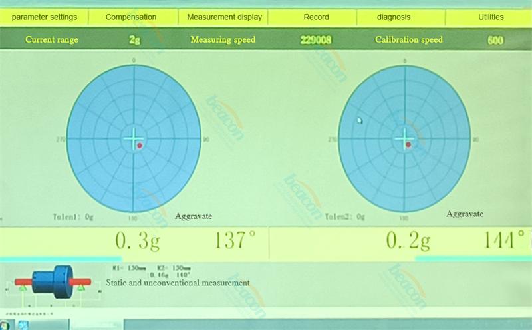This screenshot has height=330, width=532.
Task: Open the parameter settings menu
Action: [x=44, y=17]
